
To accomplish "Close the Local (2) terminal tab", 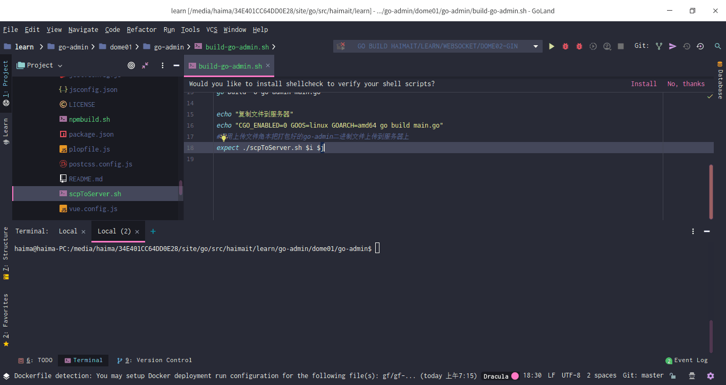I will pos(137,231).
